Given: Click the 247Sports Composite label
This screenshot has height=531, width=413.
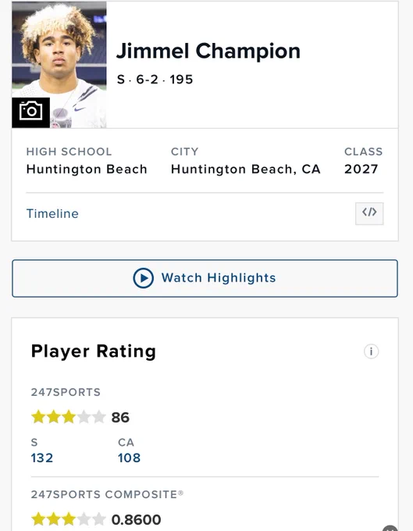Looking at the screenshot, I should pyautogui.click(x=107, y=494).
